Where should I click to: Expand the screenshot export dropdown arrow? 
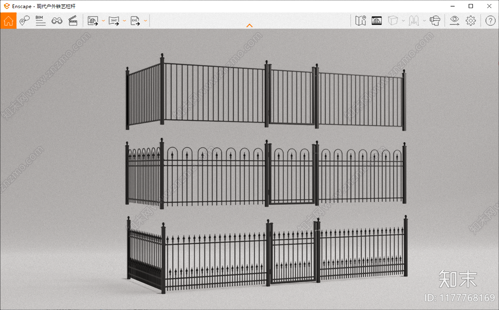coord(103,21)
